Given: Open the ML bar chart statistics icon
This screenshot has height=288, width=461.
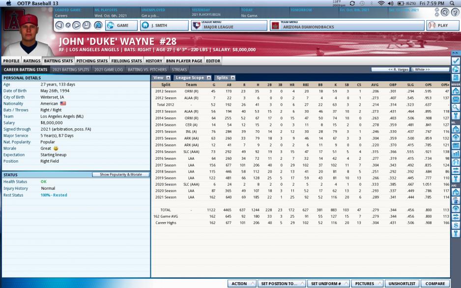Looking at the screenshot, I should click(x=456, y=154).
